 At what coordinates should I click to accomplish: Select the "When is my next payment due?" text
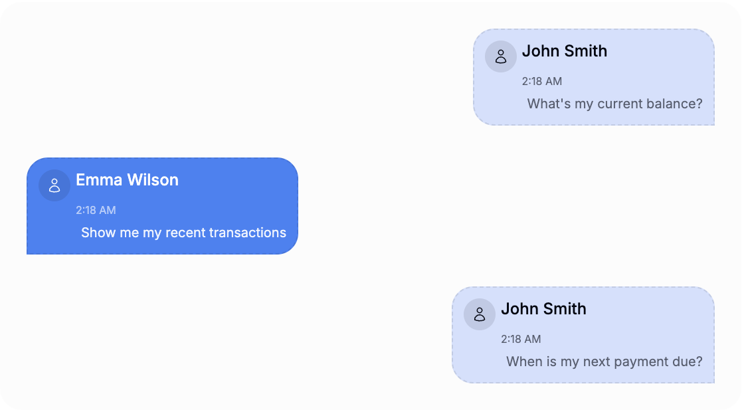coord(604,362)
